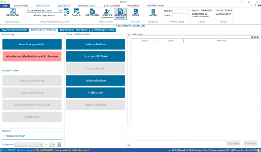Click the PDF Export button

[x=251, y=144]
